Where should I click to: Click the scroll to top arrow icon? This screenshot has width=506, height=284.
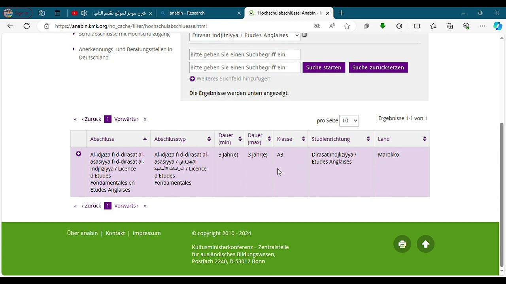pyautogui.click(x=425, y=244)
